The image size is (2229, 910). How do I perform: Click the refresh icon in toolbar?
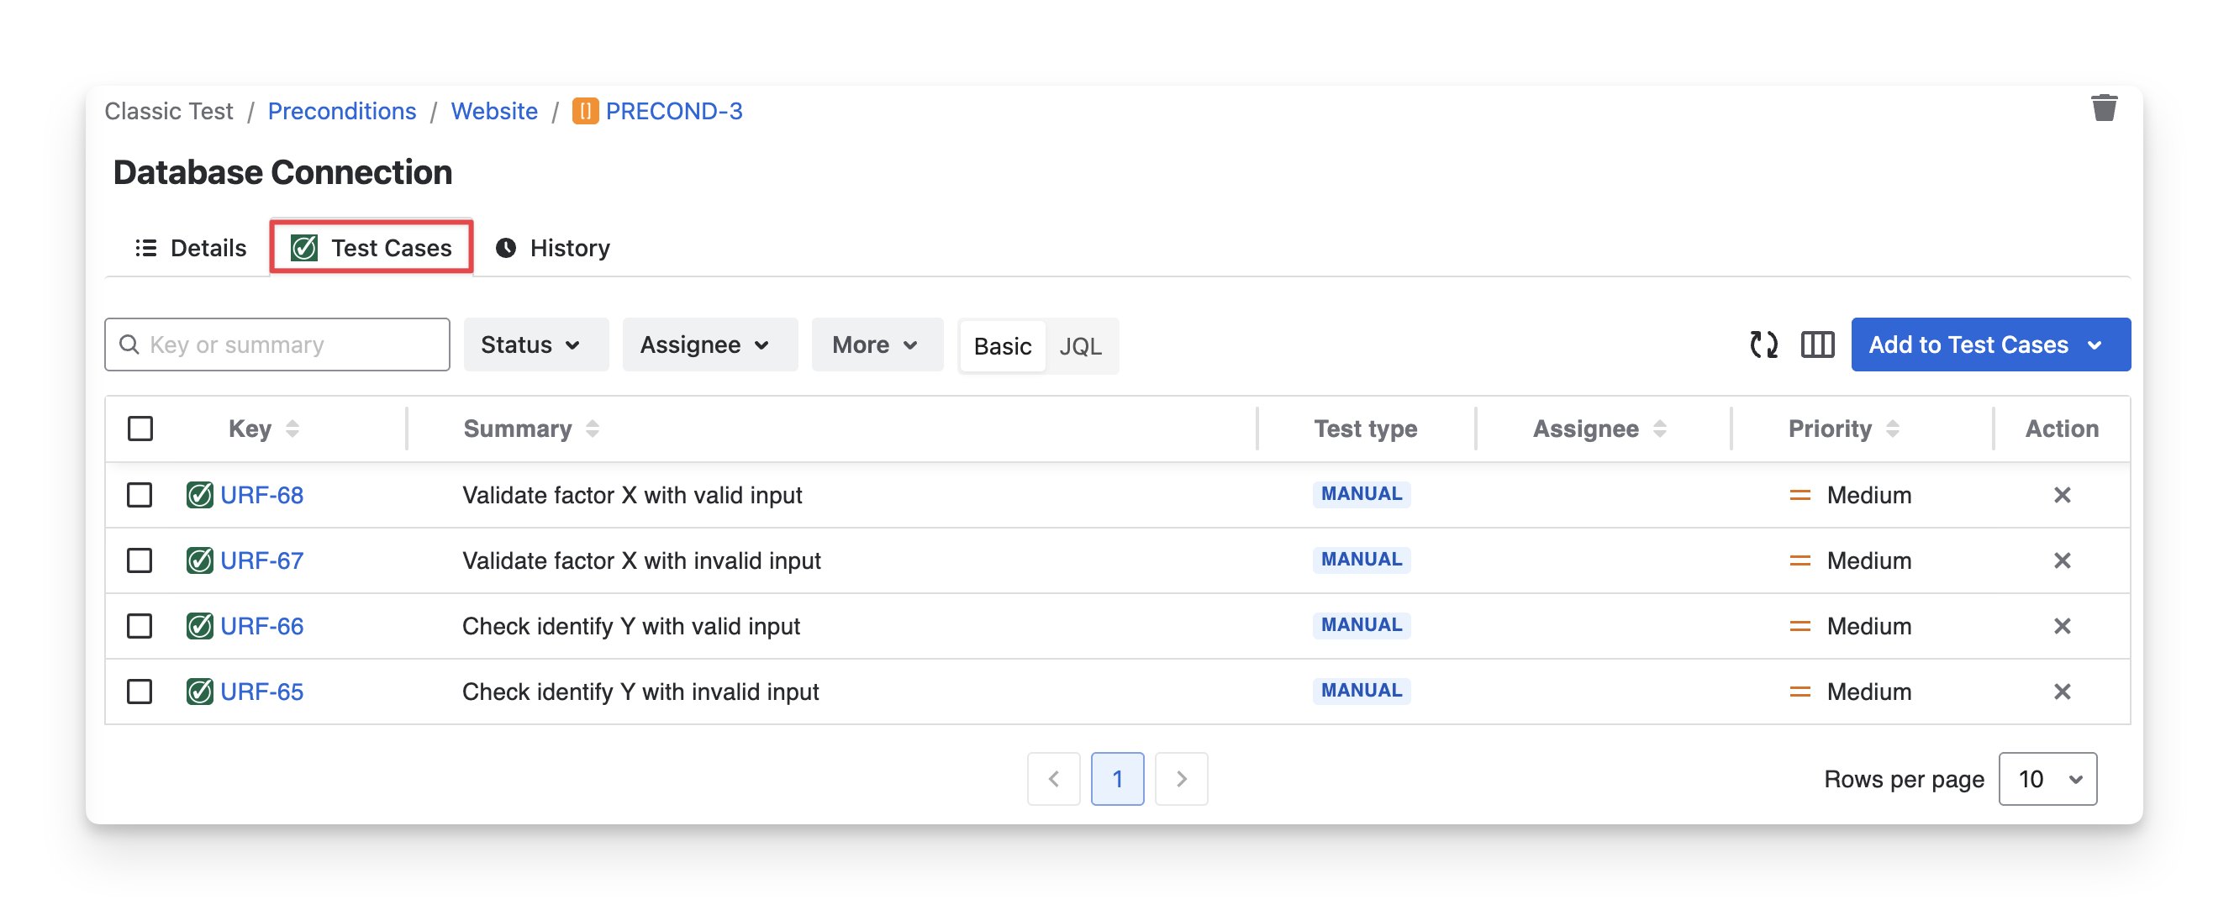click(x=1763, y=345)
